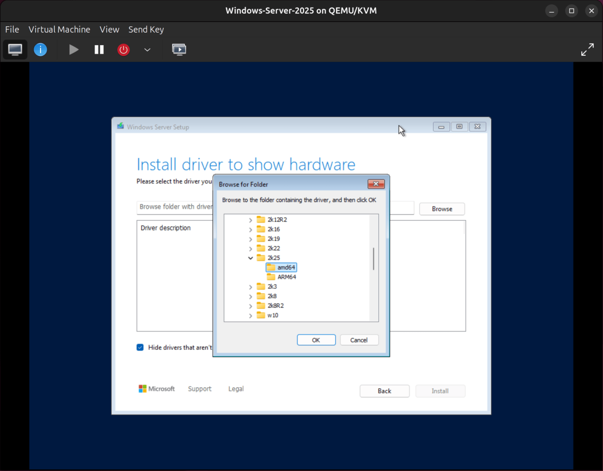The width and height of the screenshot is (603, 471).
Task: Enter fullscreen mode with the expand icon
Action: pos(587,49)
